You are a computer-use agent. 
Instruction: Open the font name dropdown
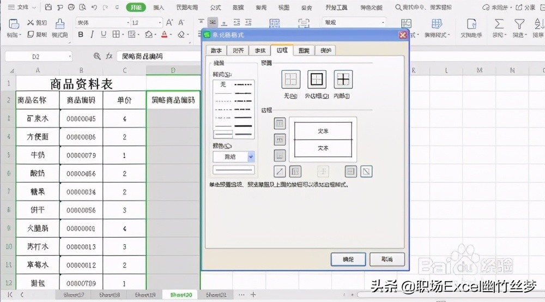pos(128,22)
